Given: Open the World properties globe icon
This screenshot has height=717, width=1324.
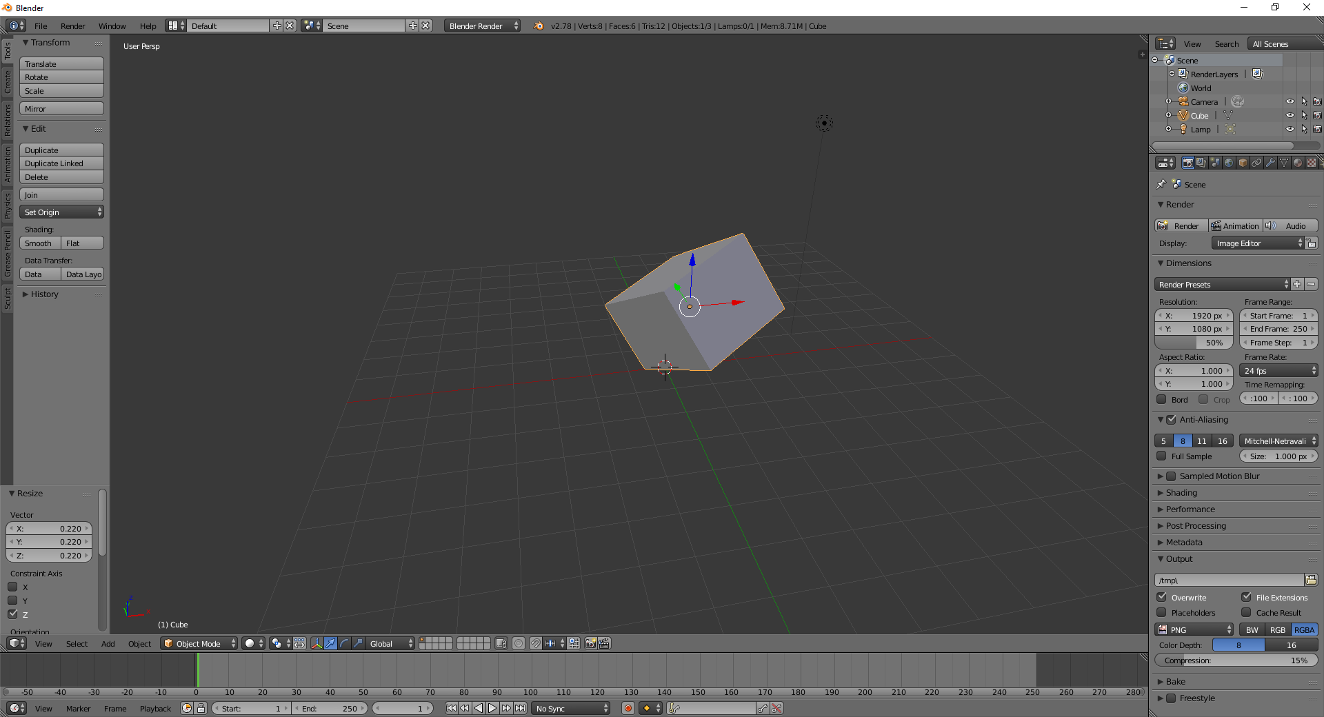Looking at the screenshot, I should [1229, 163].
